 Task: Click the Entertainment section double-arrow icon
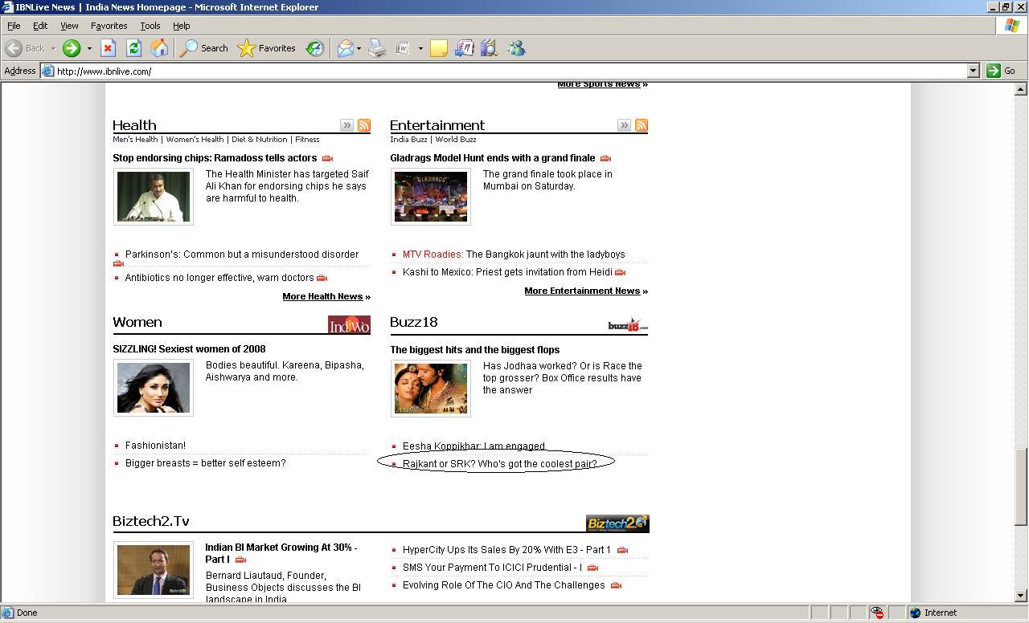point(624,125)
